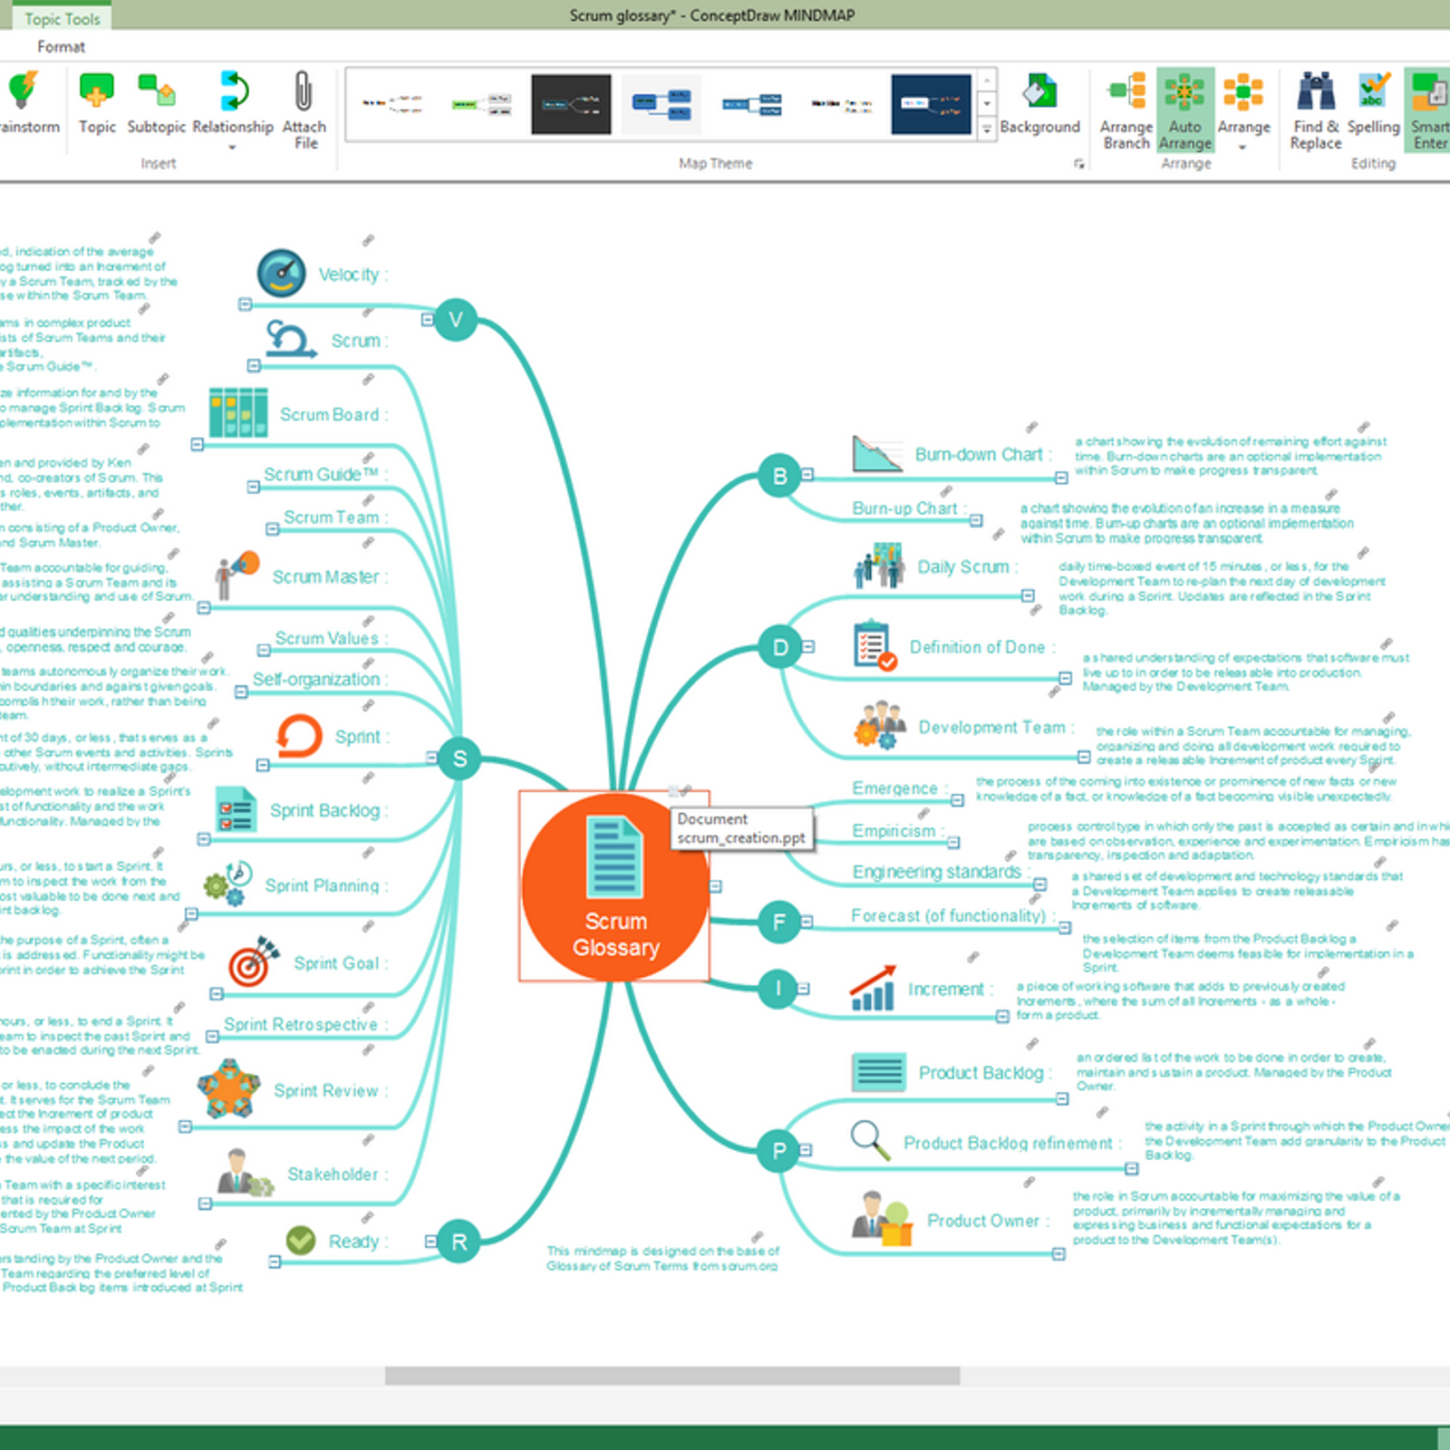Select the Stakeholder person icon
The height and width of the screenshot is (1450, 1450).
pyautogui.click(x=245, y=1174)
